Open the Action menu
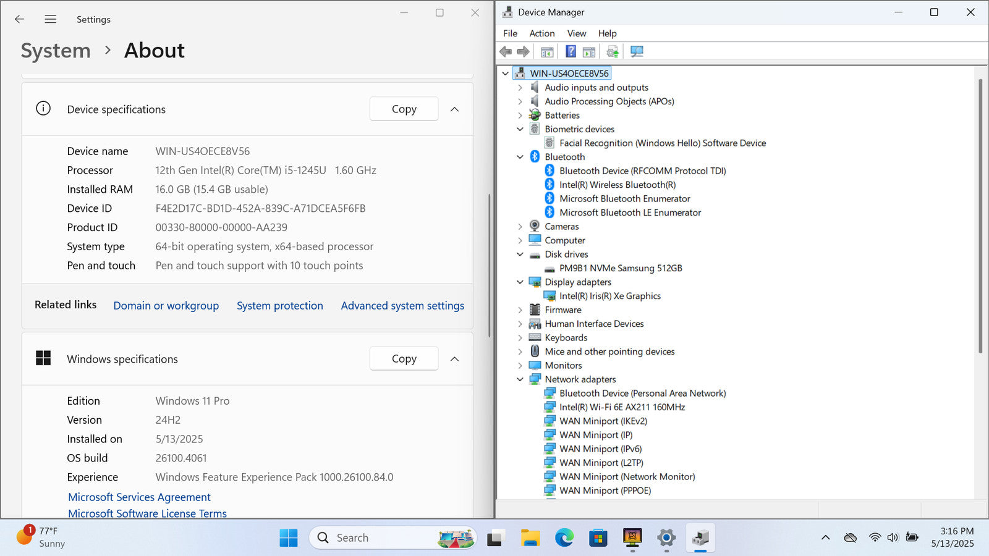The width and height of the screenshot is (989, 556). pos(541,33)
